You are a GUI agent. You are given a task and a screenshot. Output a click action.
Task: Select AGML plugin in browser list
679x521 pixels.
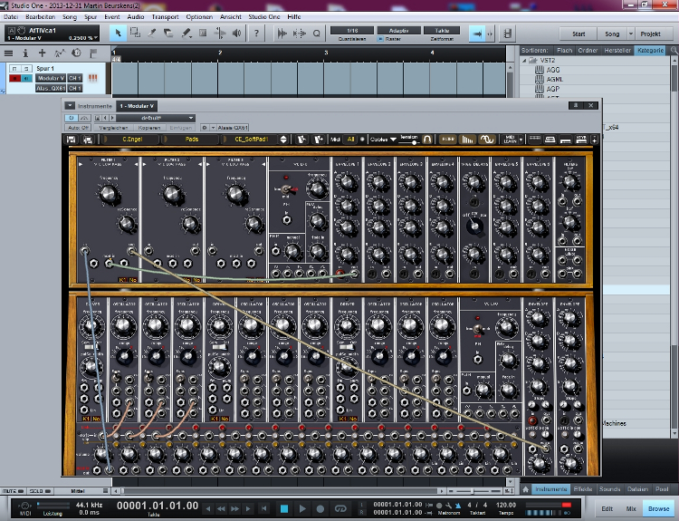[x=555, y=80]
